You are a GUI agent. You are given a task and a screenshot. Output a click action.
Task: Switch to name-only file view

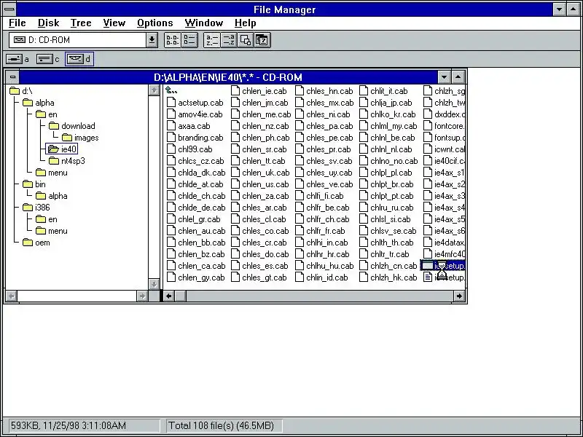click(x=172, y=40)
